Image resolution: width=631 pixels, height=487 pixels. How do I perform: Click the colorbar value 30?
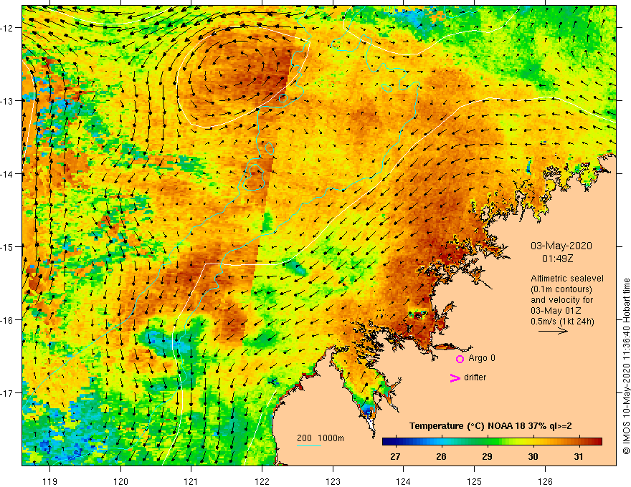[x=533, y=456]
